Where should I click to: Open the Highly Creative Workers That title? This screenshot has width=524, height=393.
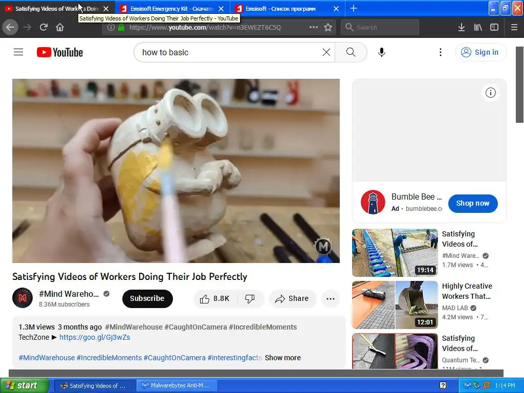coord(467,291)
